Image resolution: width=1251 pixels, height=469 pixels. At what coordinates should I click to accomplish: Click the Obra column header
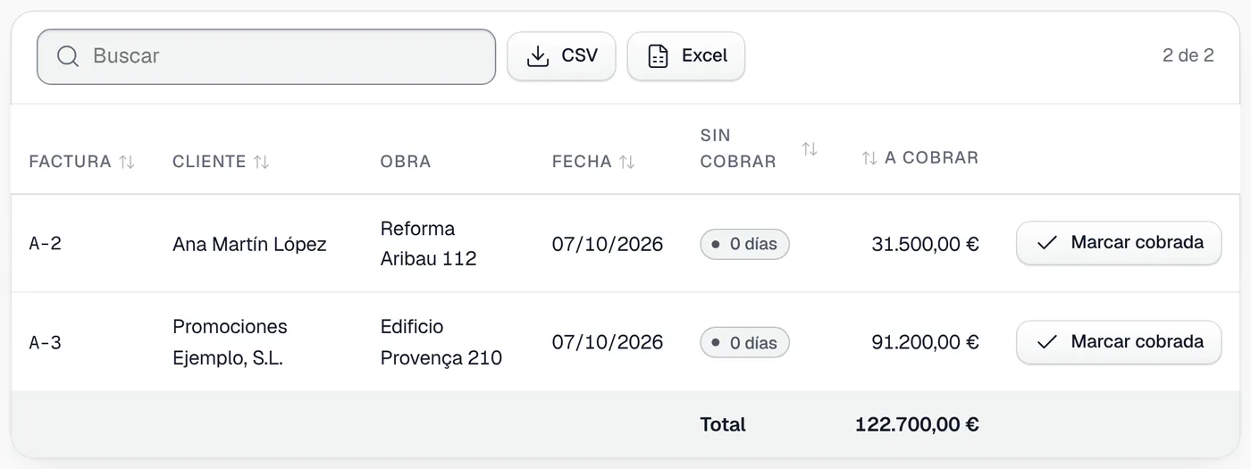406,162
